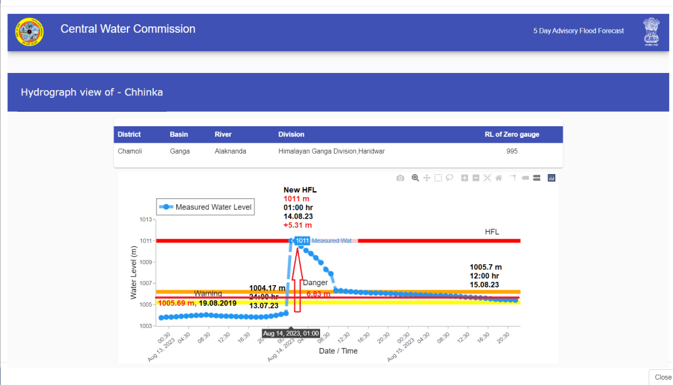Select the Zoom tool in chart modebar
Image resolution: width=673 pixels, height=385 pixels.
(415, 178)
